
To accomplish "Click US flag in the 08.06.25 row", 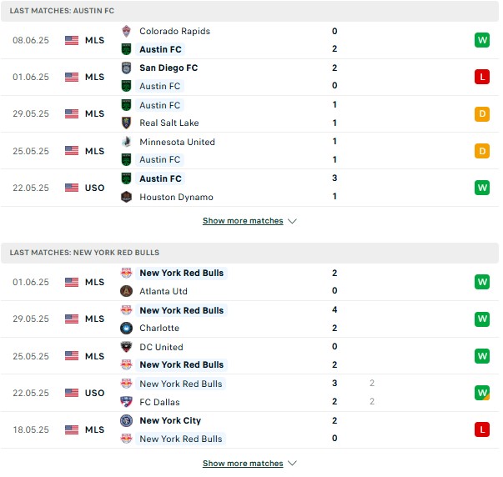I will pos(72,40).
